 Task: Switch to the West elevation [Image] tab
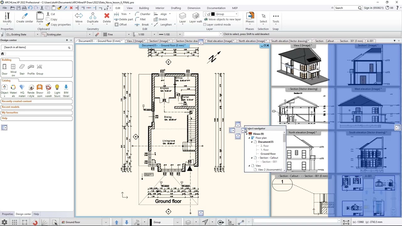click(220, 41)
